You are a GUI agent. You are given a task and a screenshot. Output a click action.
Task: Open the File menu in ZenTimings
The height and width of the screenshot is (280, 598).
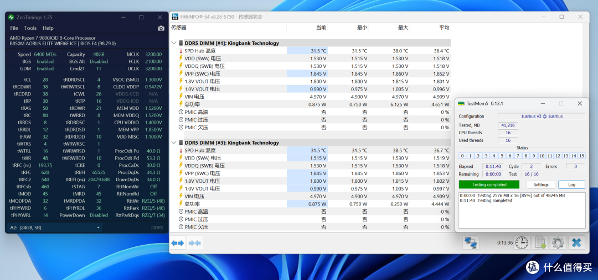(14, 28)
